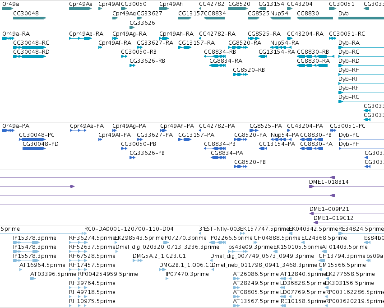Open the RH36274.5prime EST label
The width and height of the screenshot is (384, 308).
92,238
